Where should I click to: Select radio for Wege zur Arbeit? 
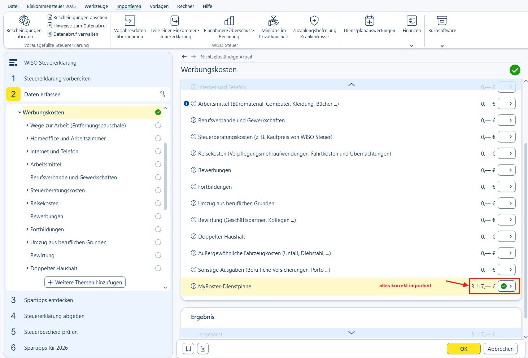click(x=158, y=125)
